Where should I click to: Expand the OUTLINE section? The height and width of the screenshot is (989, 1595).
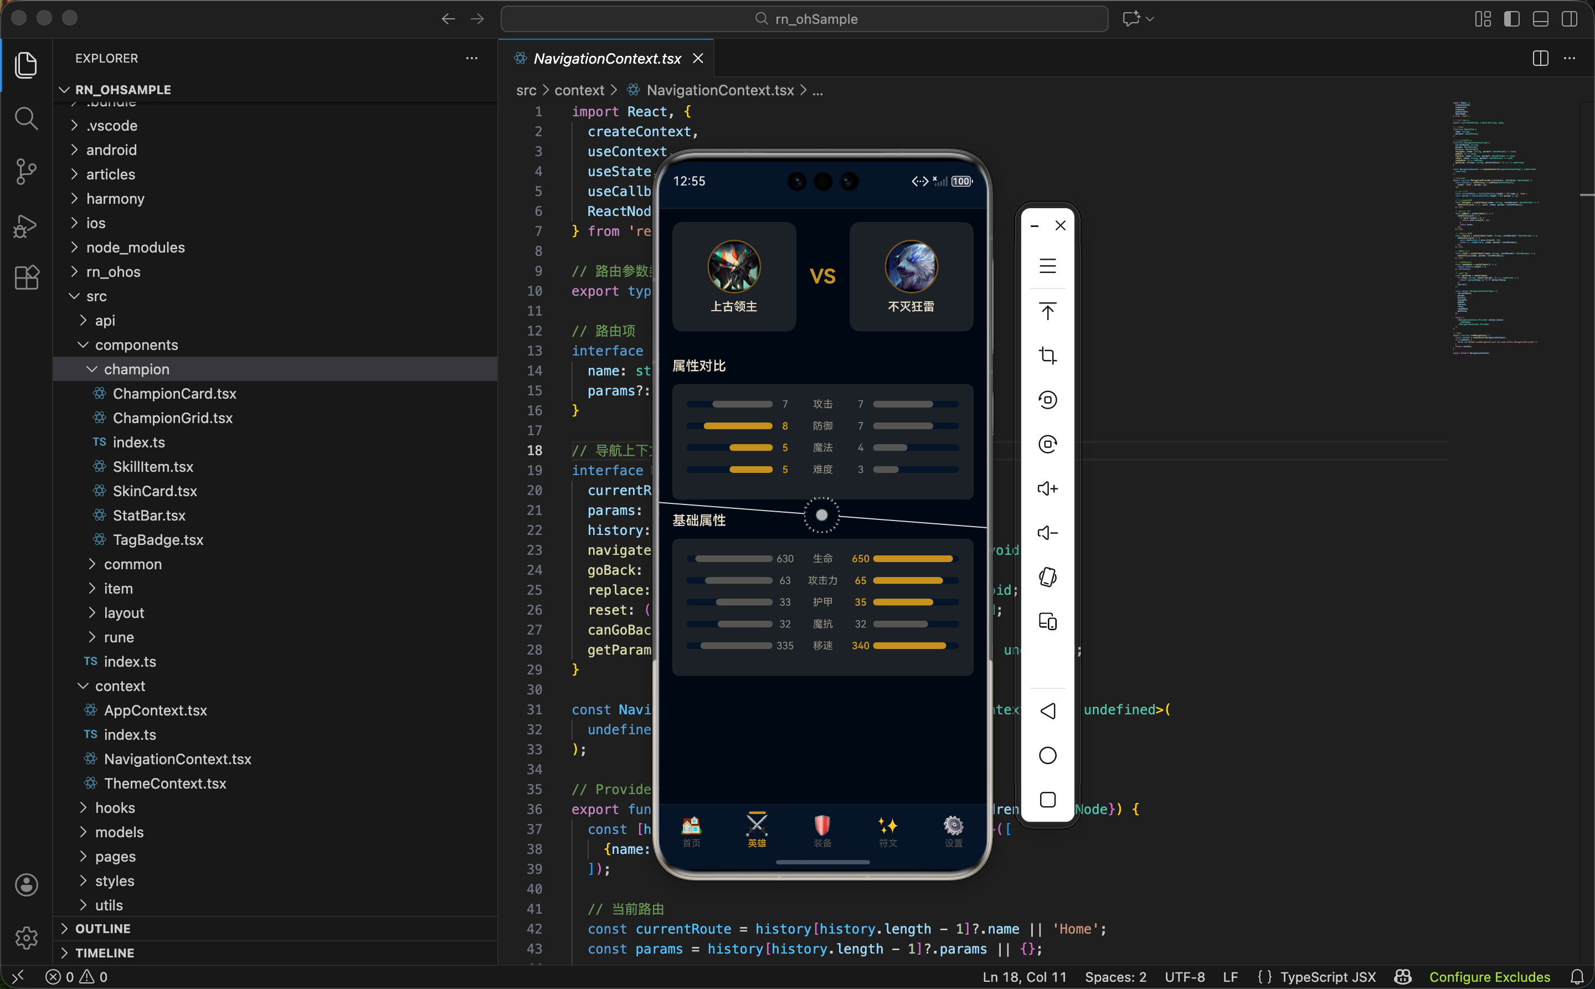click(x=102, y=928)
